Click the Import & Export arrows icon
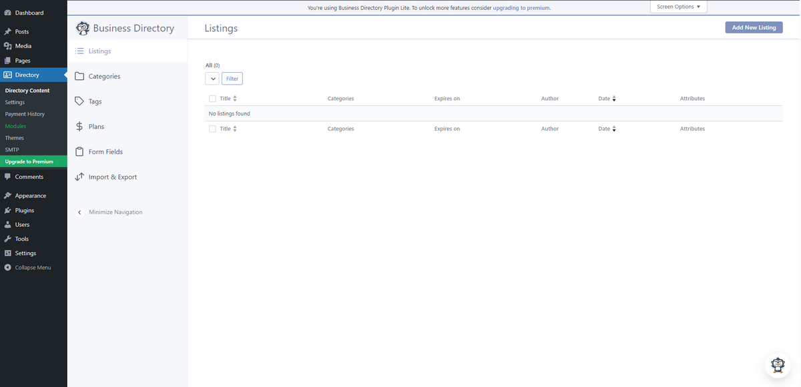The image size is (801, 387). point(79,177)
